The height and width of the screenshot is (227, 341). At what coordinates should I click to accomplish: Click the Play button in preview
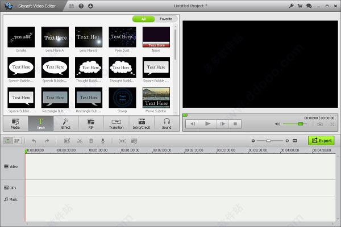coord(207,124)
